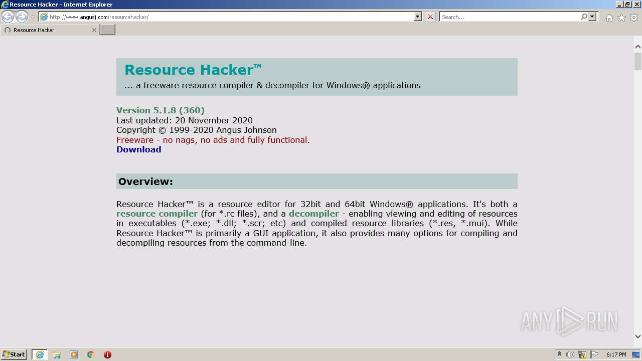Click the angusj.com address bar URL
The image size is (642, 361).
coord(99,17)
